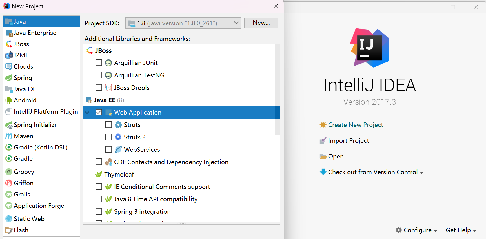
Task: Click the Spring Initializr icon
Action: coord(9,125)
